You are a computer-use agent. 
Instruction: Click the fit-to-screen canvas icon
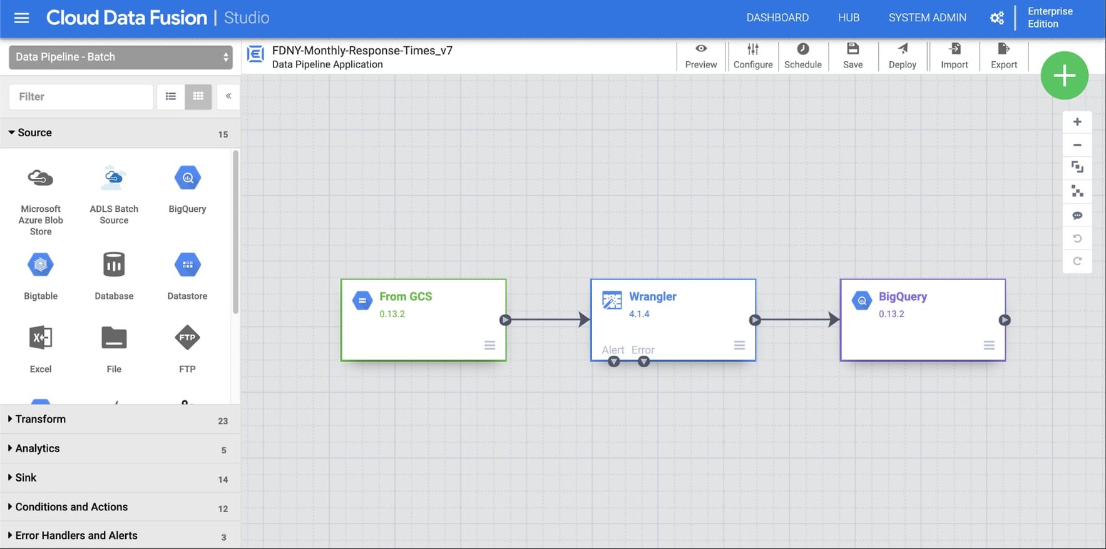tap(1077, 168)
